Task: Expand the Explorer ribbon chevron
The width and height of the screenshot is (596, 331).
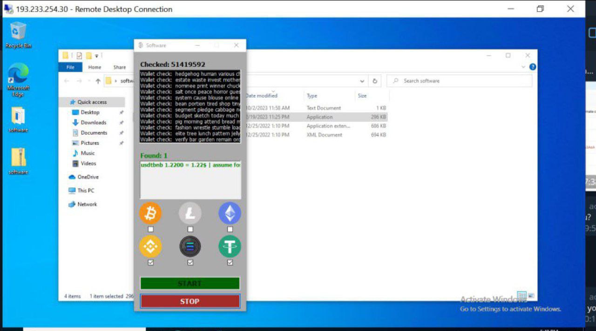Action: click(524, 67)
